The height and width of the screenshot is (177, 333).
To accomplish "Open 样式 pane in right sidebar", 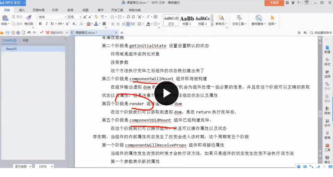I will [x=327, y=62].
